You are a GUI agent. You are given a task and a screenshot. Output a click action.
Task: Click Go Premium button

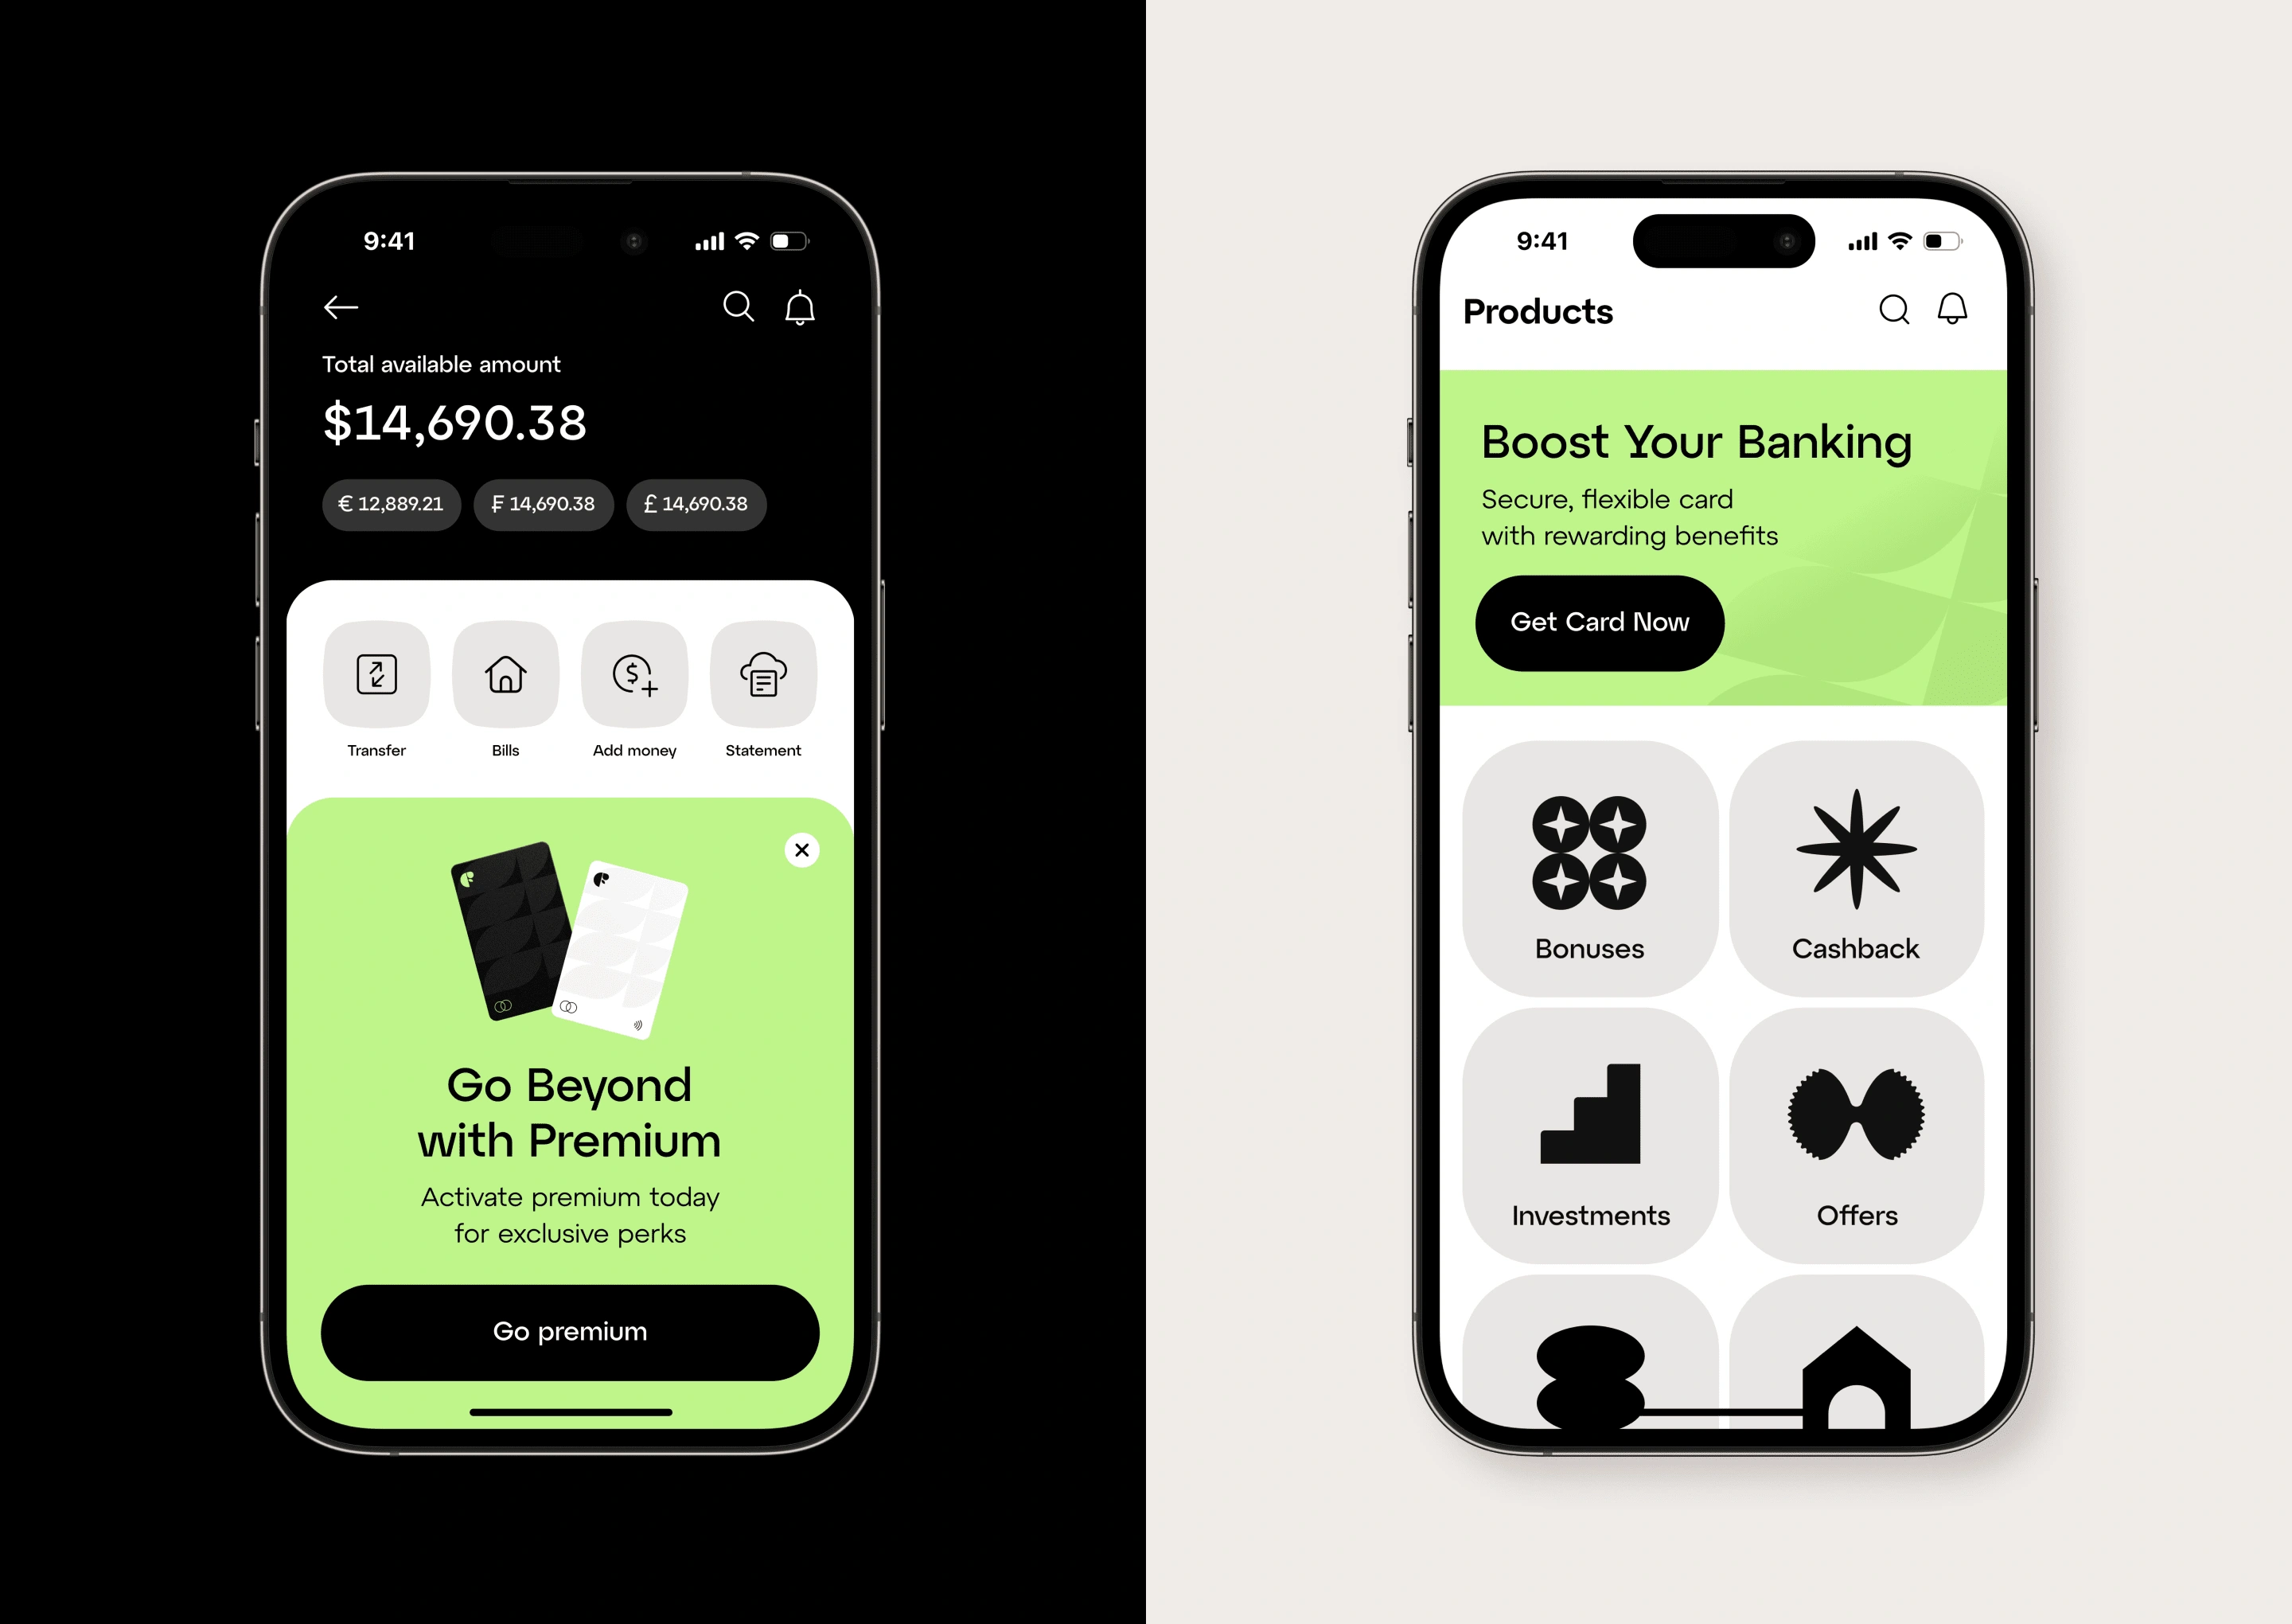tap(569, 1330)
